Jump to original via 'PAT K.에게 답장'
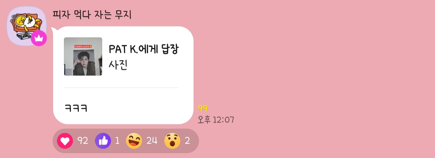435x158 pixels. [x=144, y=49]
